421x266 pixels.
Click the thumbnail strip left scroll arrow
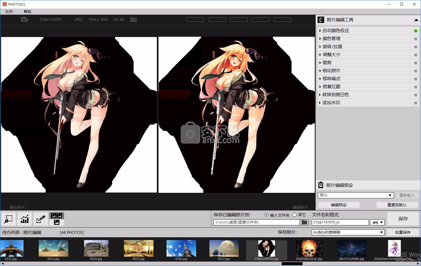click(x=2, y=264)
